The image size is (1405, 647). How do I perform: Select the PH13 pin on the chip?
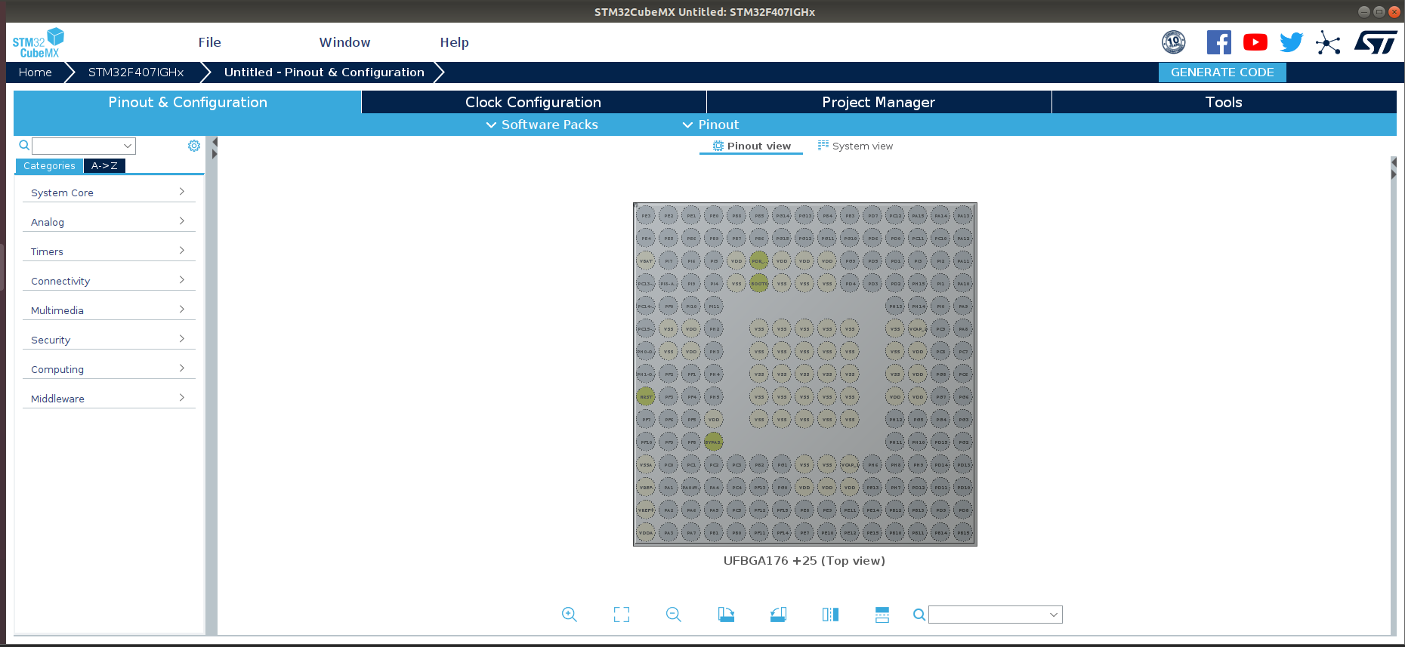click(x=895, y=307)
